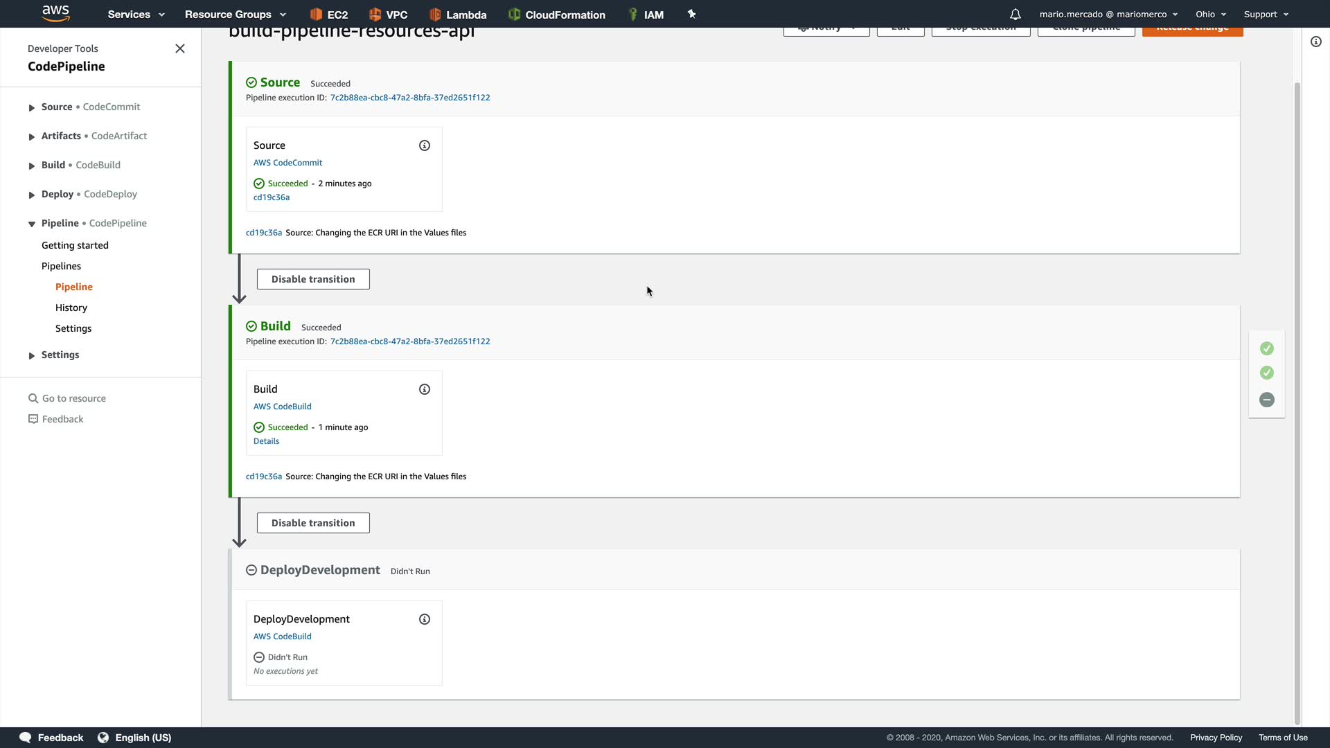Click the AWS CodeCommit provider link
Screen dimensions: 1330x748
pyautogui.click(x=287, y=163)
